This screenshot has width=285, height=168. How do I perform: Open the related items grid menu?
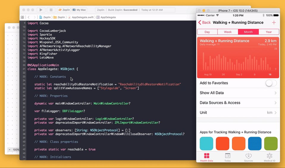(x=22, y=17)
